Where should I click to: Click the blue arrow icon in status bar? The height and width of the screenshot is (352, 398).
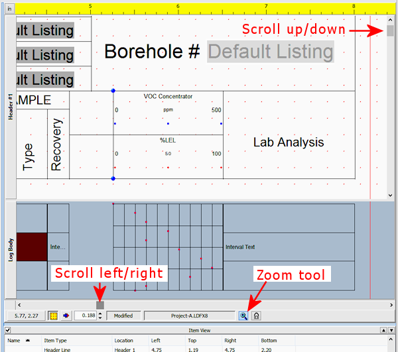pos(66,316)
